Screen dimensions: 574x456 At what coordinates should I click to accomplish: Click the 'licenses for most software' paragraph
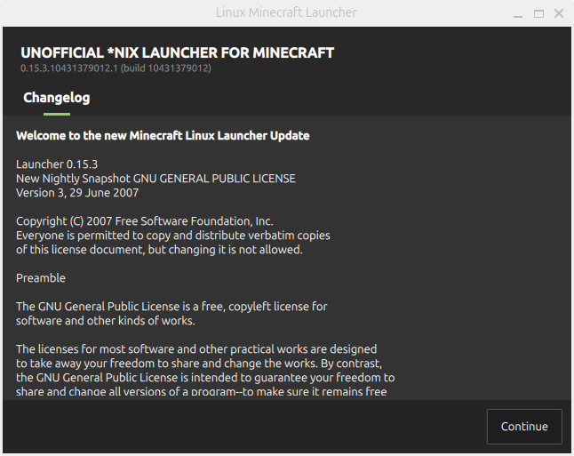tap(205, 371)
